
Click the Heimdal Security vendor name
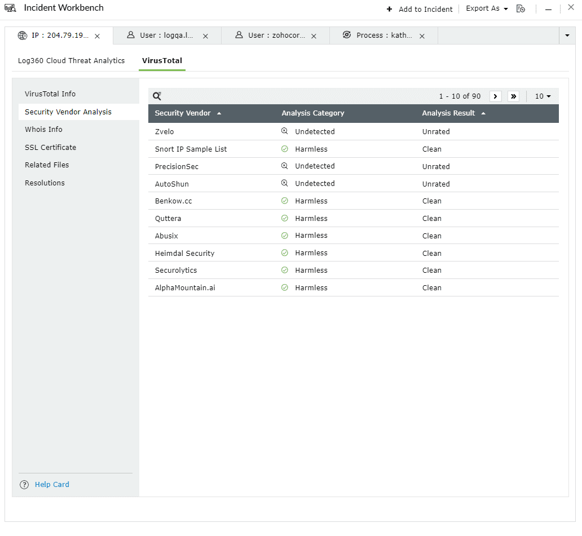tap(184, 254)
